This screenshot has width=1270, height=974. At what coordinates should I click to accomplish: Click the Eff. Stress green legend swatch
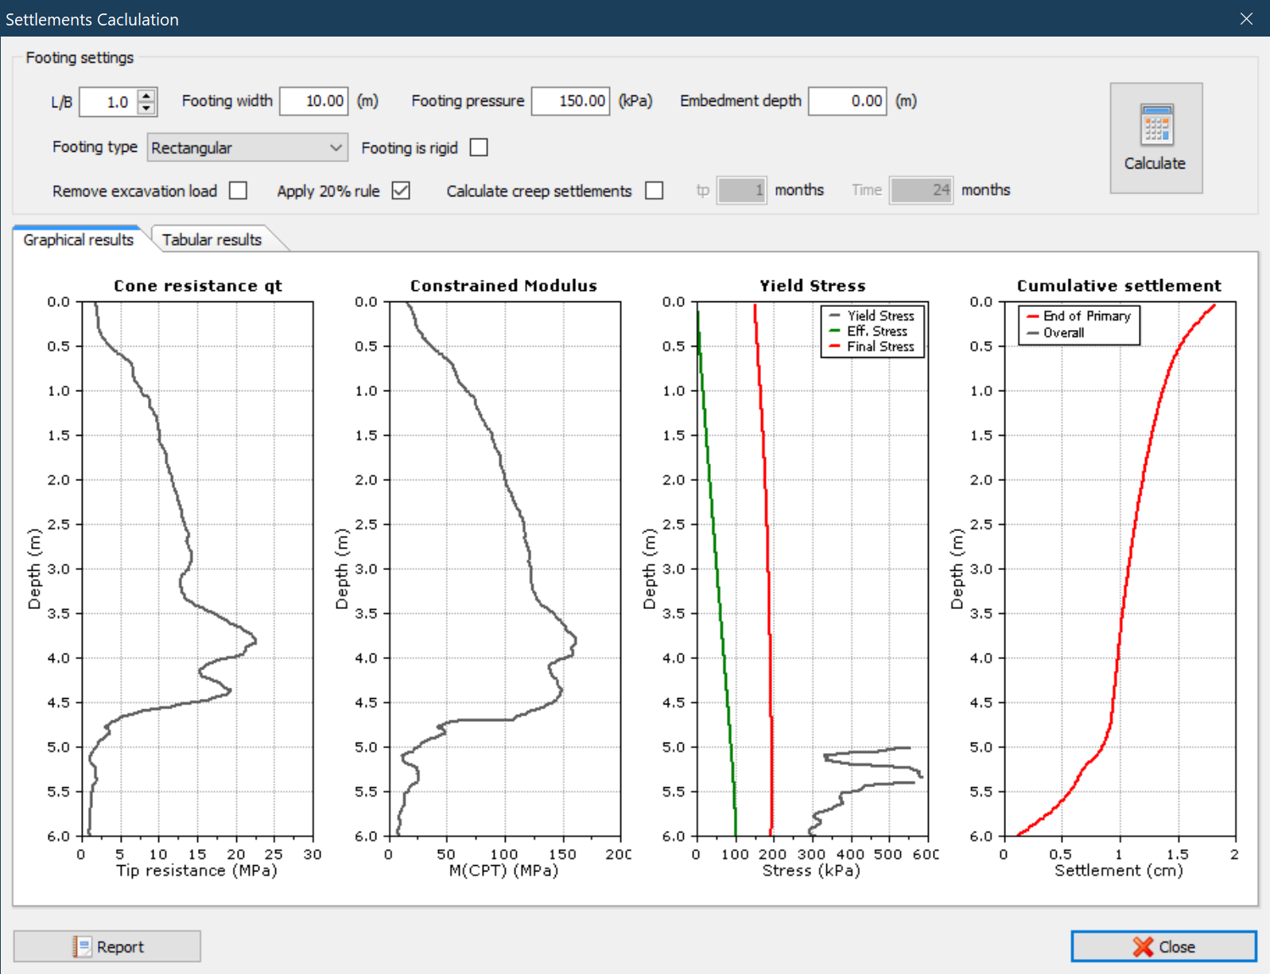[834, 331]
